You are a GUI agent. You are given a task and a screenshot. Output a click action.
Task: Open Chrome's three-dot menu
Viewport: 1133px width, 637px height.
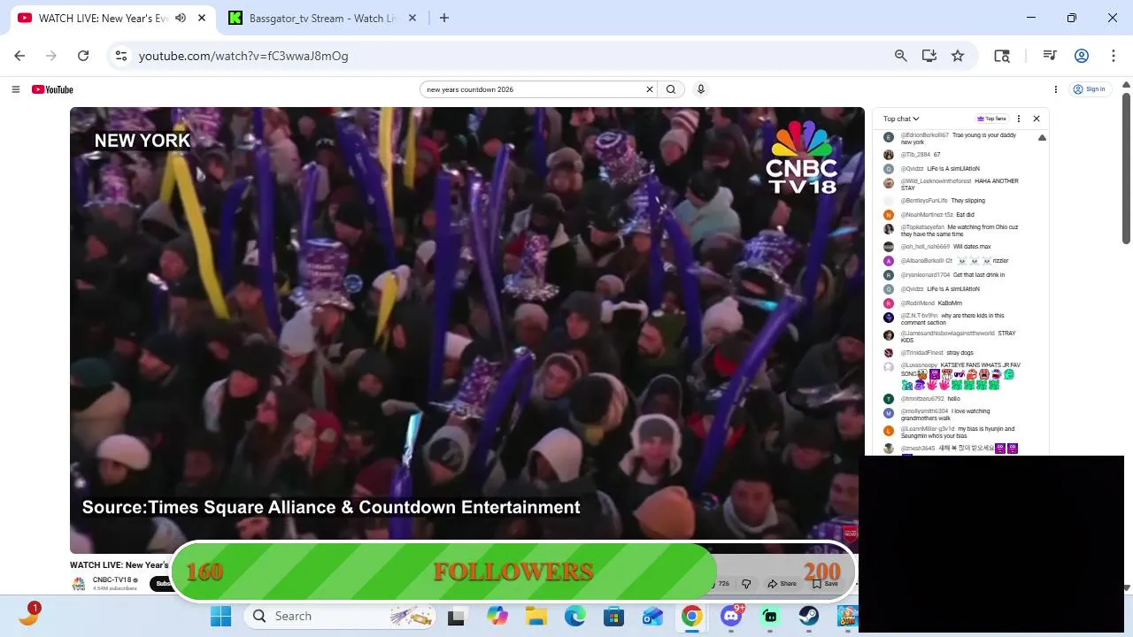(1114, 56)
